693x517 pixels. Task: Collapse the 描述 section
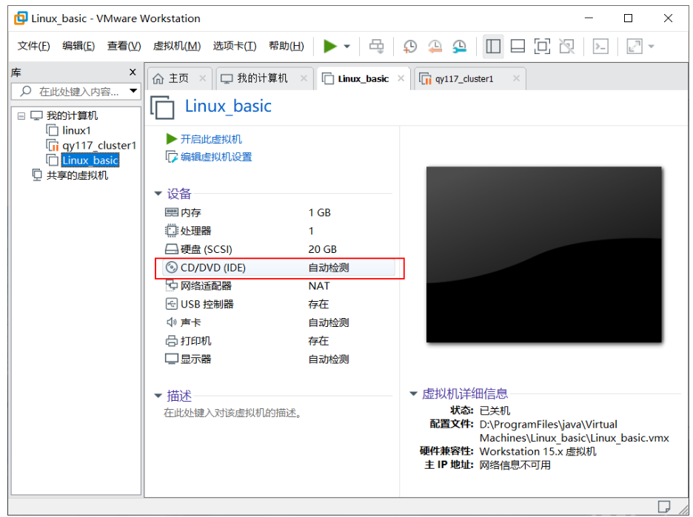pyautogui.click(x=158, y=396)
